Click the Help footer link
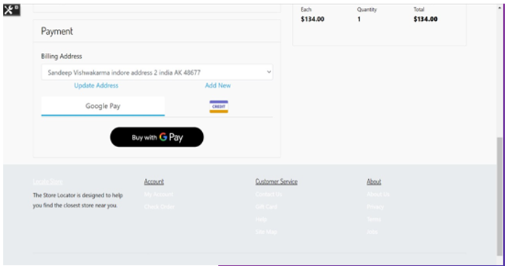 (262, 220)
